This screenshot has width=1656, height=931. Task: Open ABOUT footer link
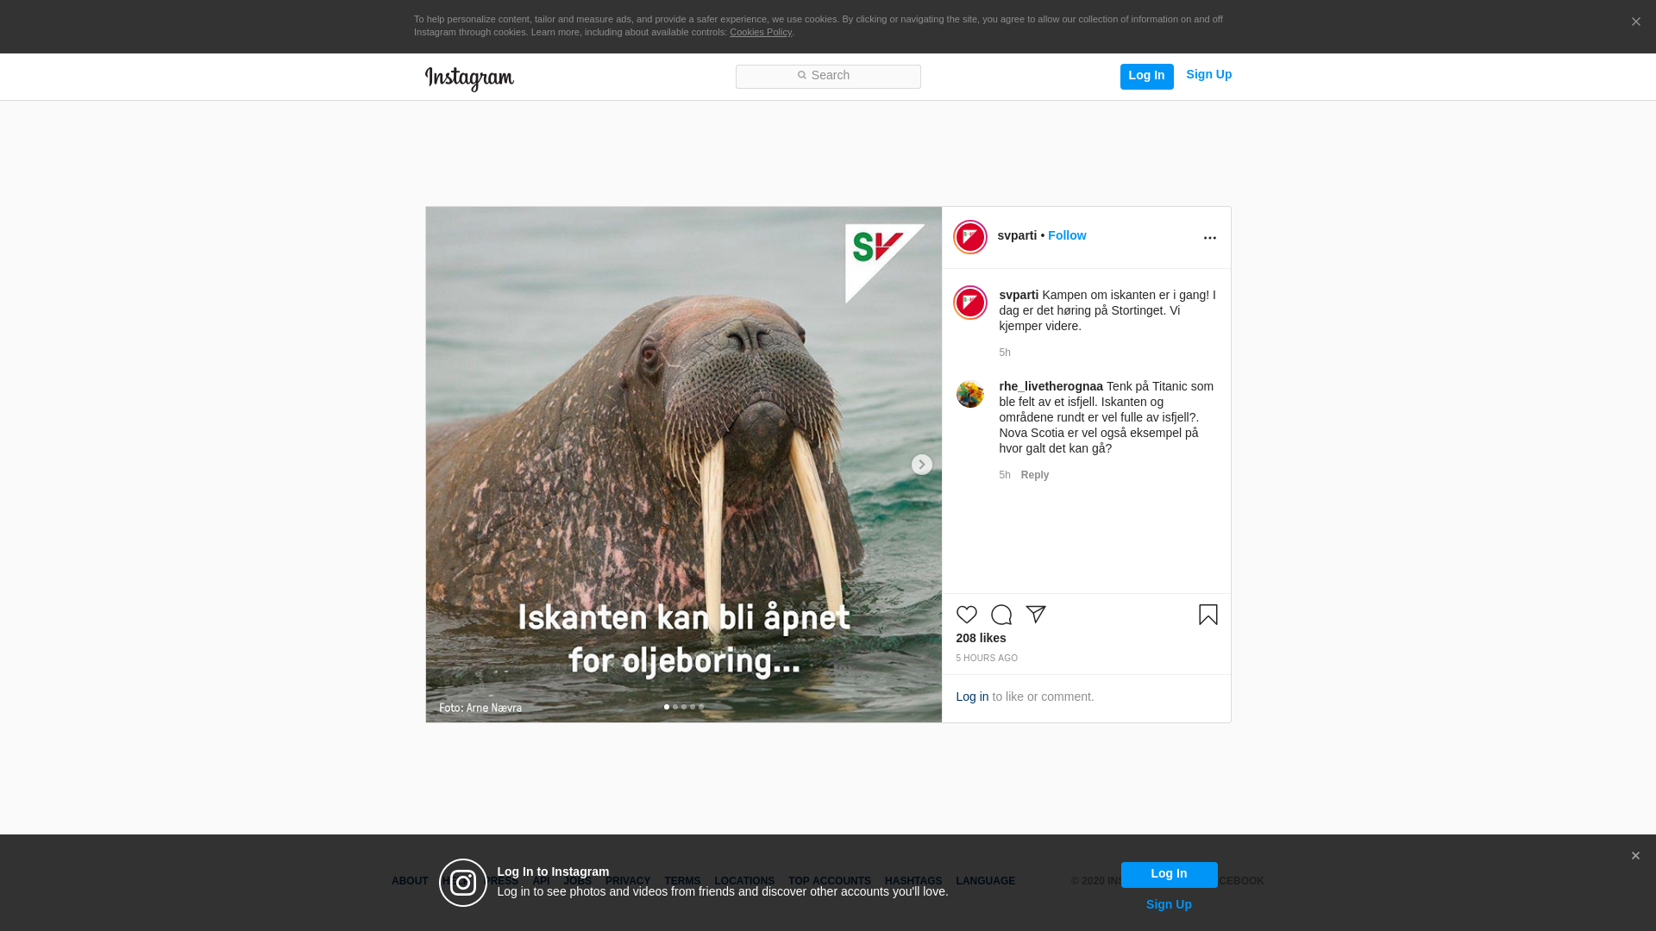click(x=410, y=881)
